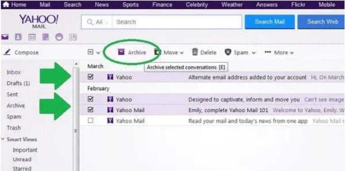The height and width of the screenshot is (171, 346).
Task: Uncheck the Alternate email address message checkbox
Action: pos(90,77)
